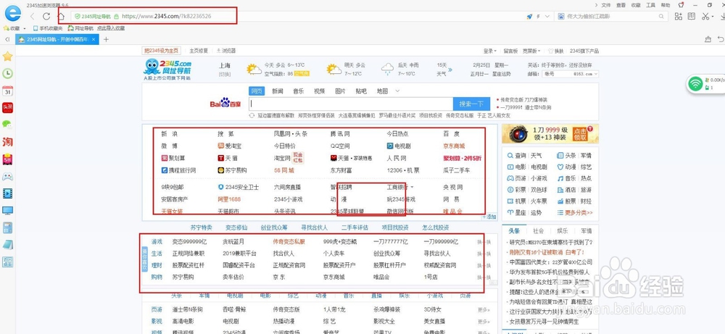
Task: Open the 文件 menu
Action: tap(605, 5)
